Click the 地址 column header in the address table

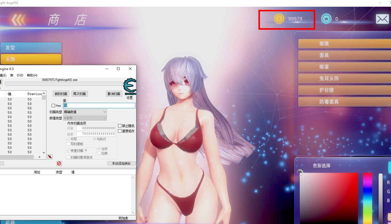37,172
